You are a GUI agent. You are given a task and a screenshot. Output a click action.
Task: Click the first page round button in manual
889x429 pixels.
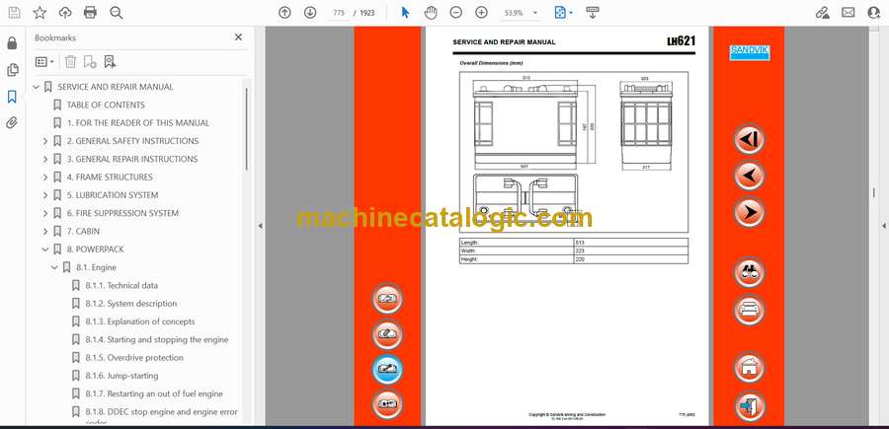point(749,139)
